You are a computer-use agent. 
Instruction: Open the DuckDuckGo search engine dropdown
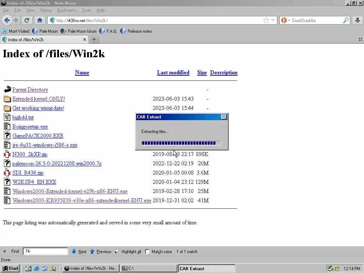coord(289,20)
